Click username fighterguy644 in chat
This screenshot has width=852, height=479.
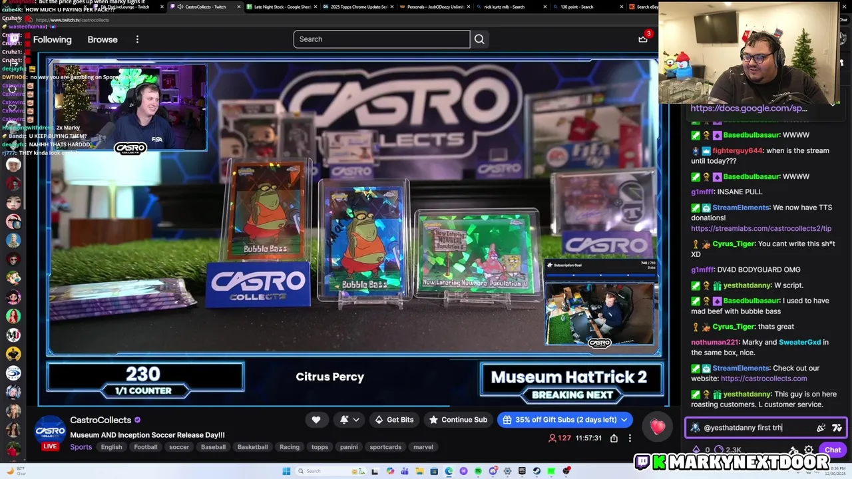[x=737, y=151]
